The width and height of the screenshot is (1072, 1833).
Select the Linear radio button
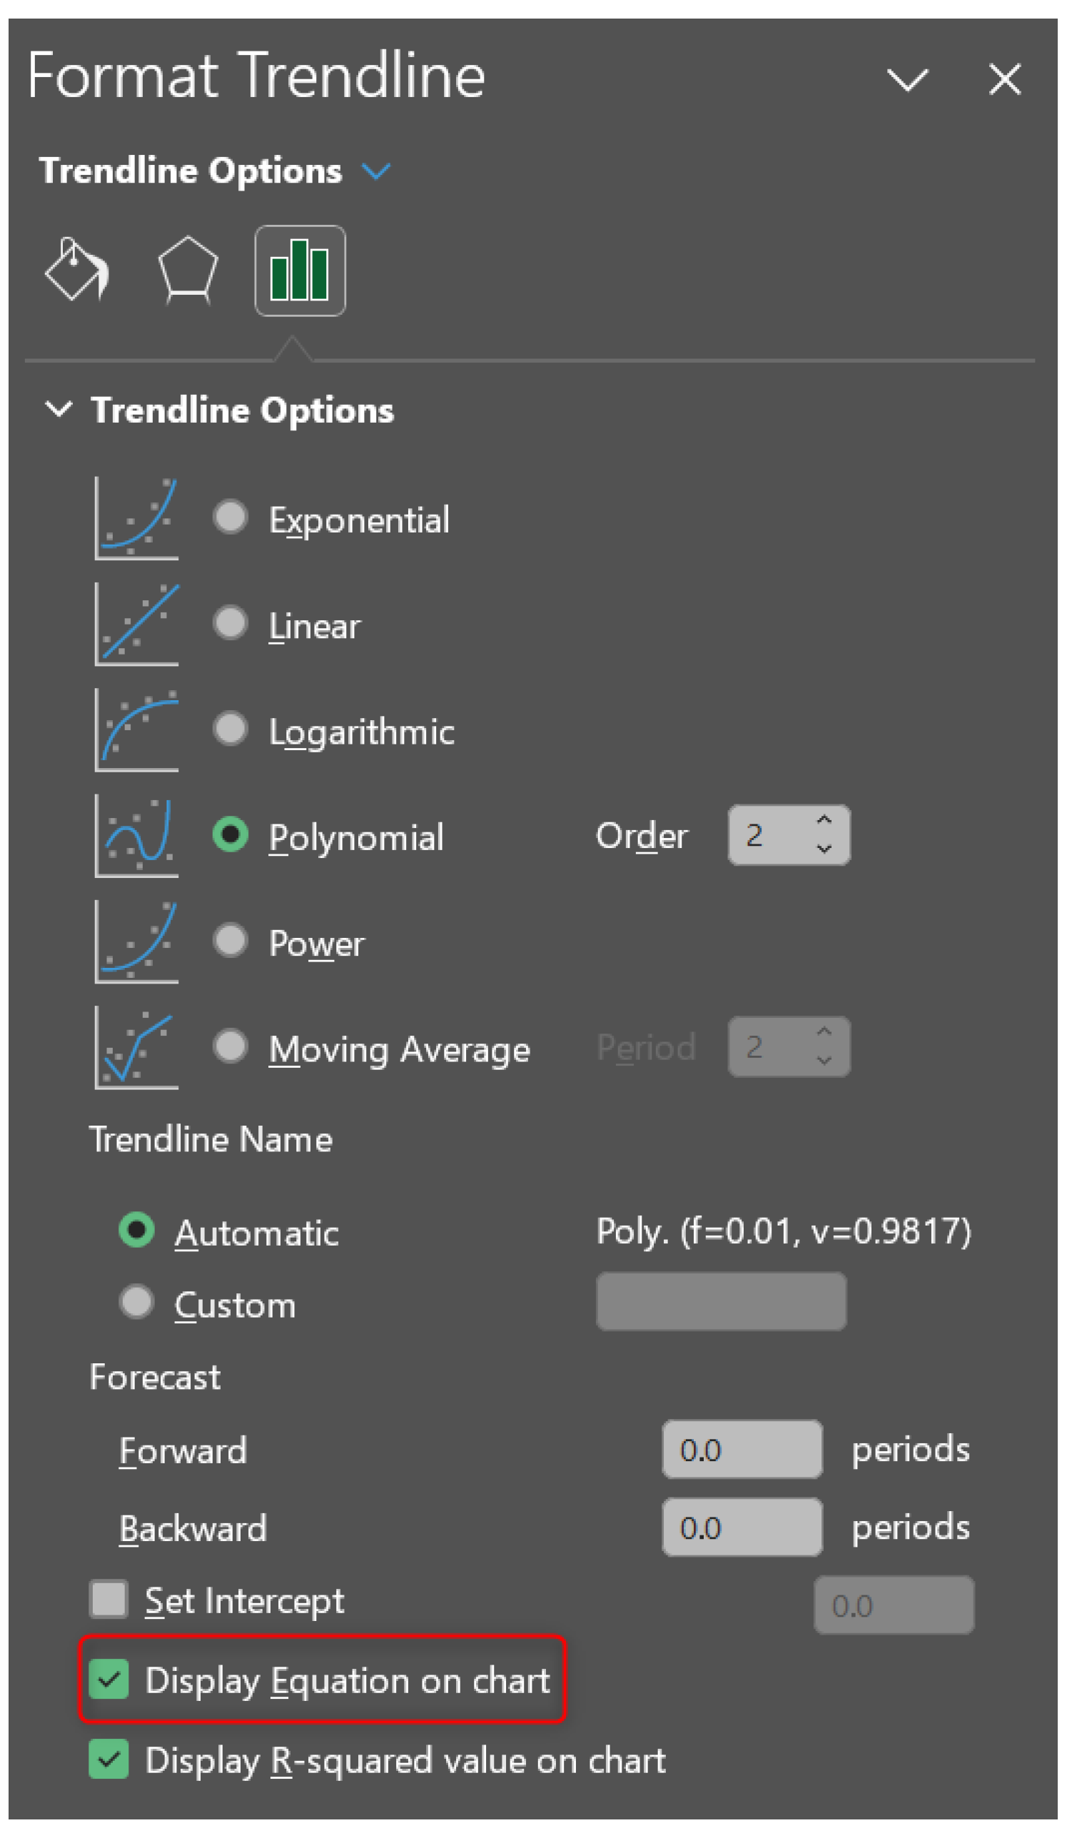(x=231, y=623)
